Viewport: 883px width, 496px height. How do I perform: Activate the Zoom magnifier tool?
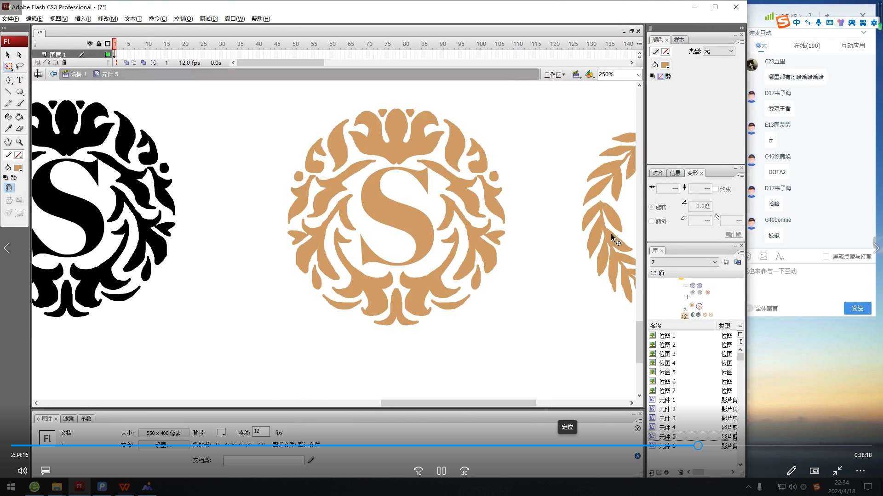tap(20, 142)
